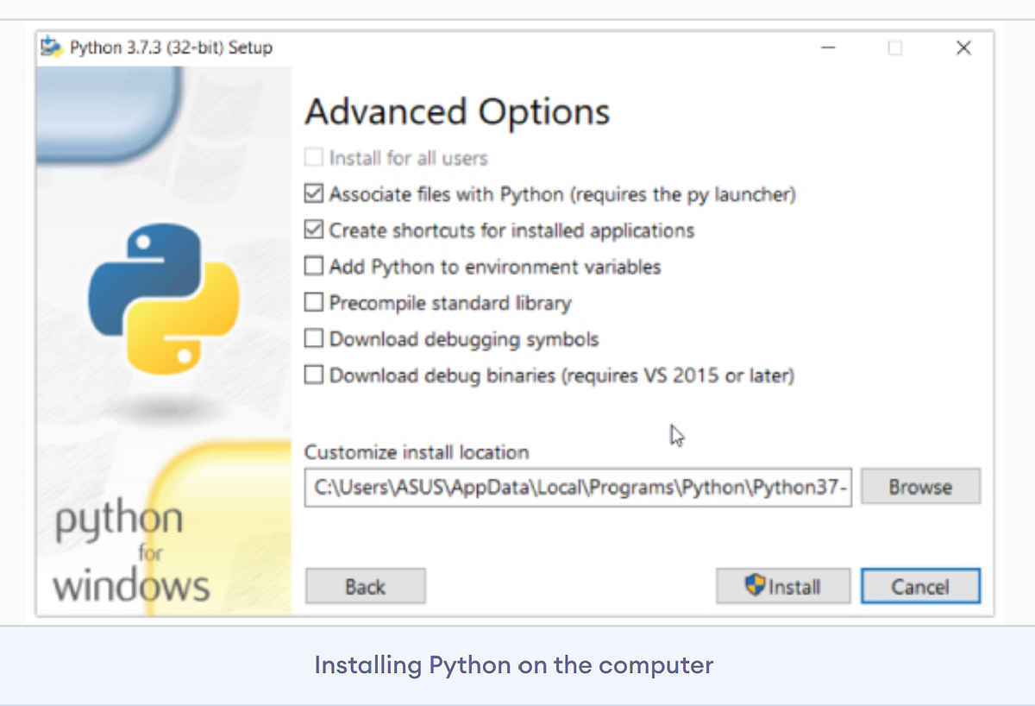Screen dimensions: 1035x706
Task: Click the caption 'Installing Python on the computer'
Action: point(513,665)
